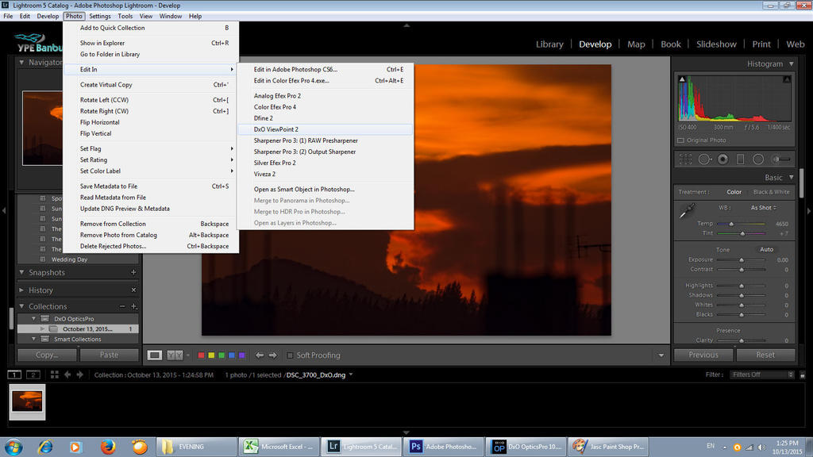Activate the Red Eye Correction tool

[722, 159]
